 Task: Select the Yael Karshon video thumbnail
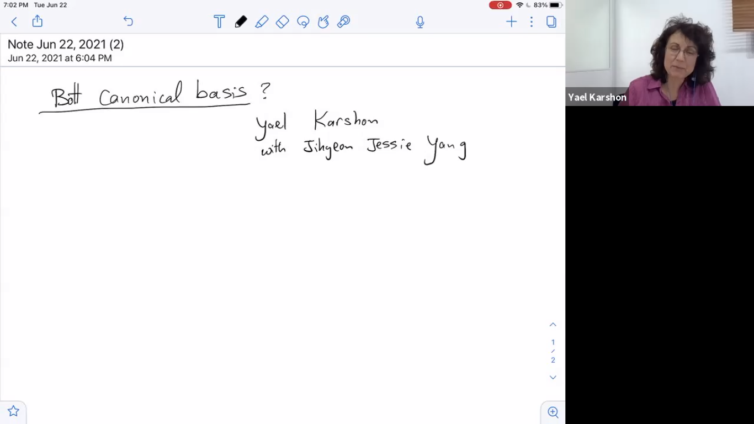coord(660,53)
